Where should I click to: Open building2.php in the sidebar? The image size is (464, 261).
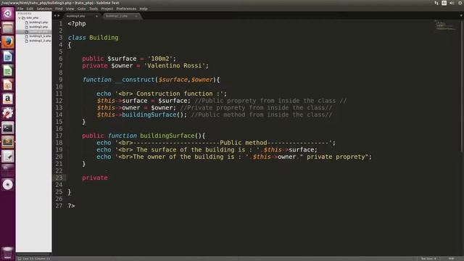coord(38,27)
